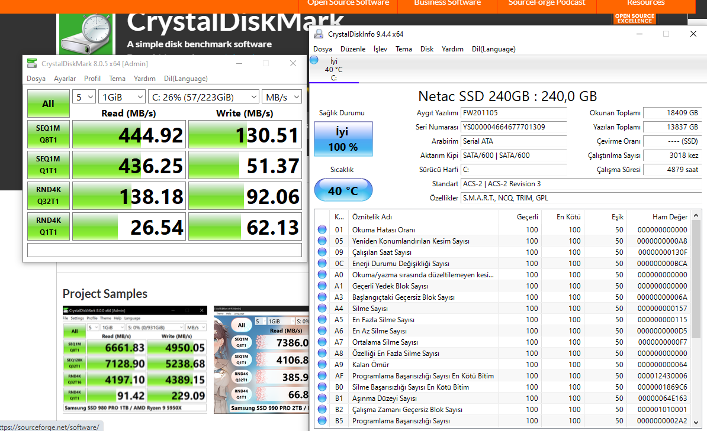Click status orb for Kalan Ömür row

point(322,365)
